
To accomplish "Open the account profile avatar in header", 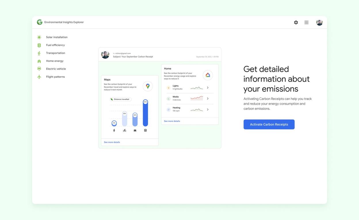I will (x=319, y=22).
